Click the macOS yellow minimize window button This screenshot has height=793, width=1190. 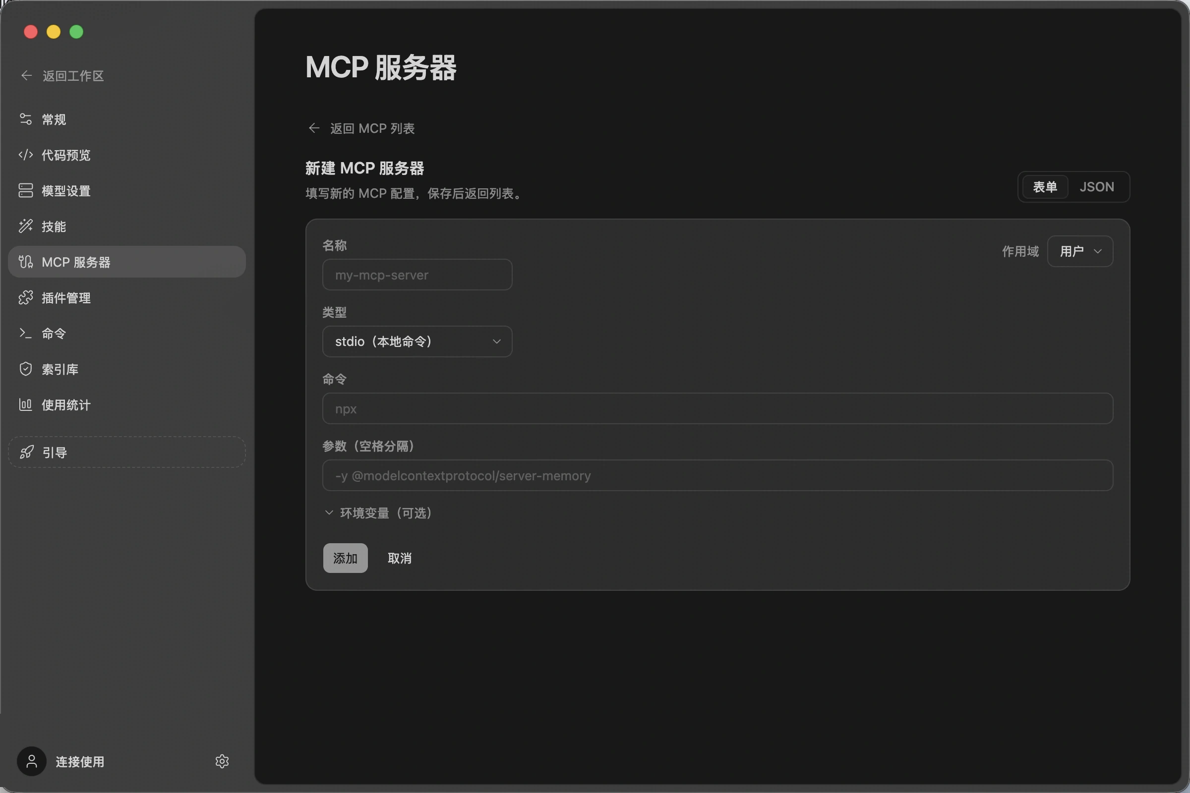tap(54, 32)
